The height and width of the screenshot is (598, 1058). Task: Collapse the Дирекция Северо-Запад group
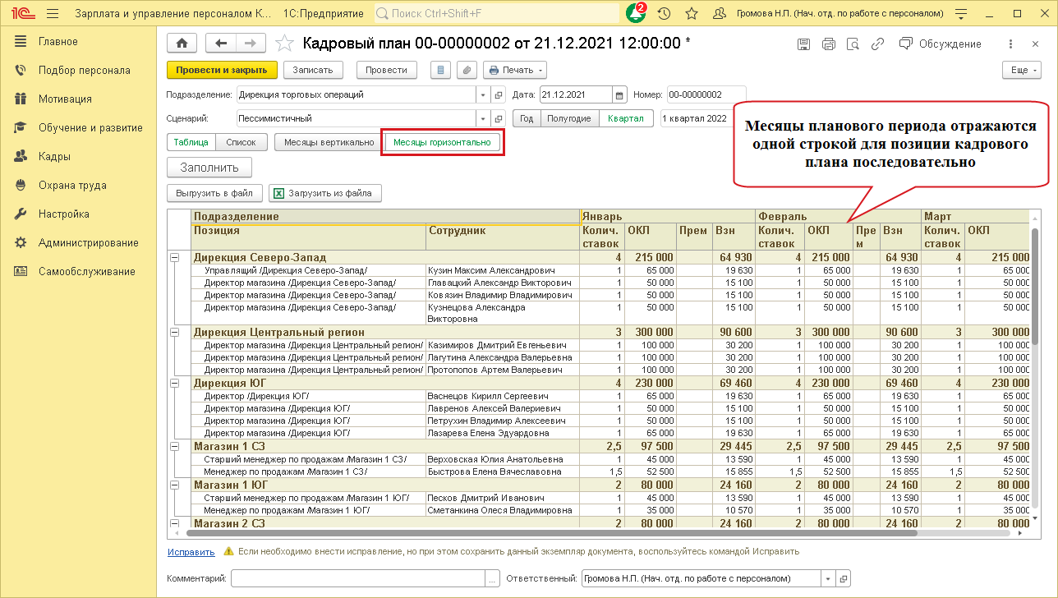click(174, 257)
